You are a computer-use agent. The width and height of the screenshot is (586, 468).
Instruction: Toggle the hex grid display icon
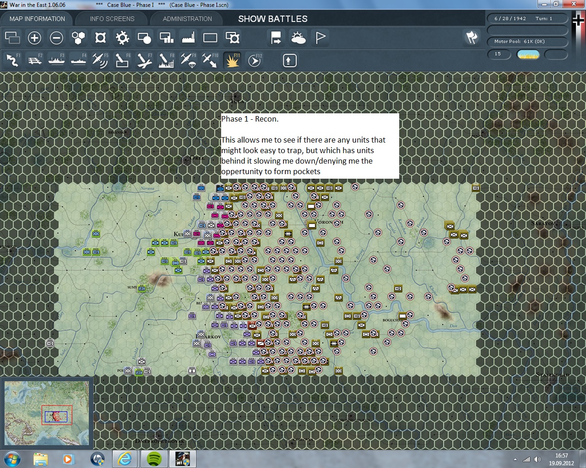(x=78, y=37)
